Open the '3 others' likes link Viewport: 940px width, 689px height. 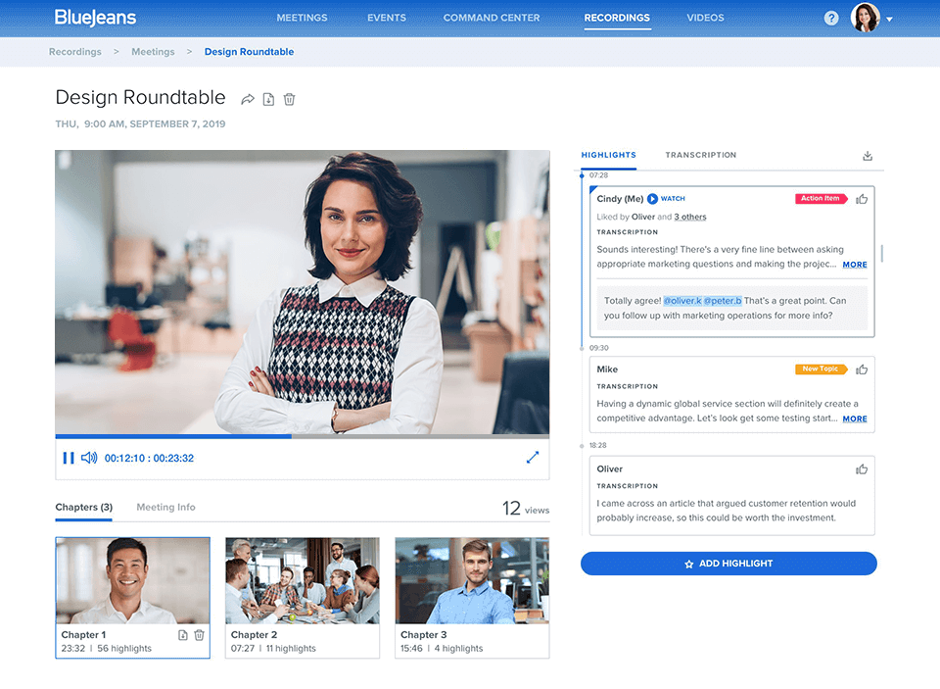(690, 217)
